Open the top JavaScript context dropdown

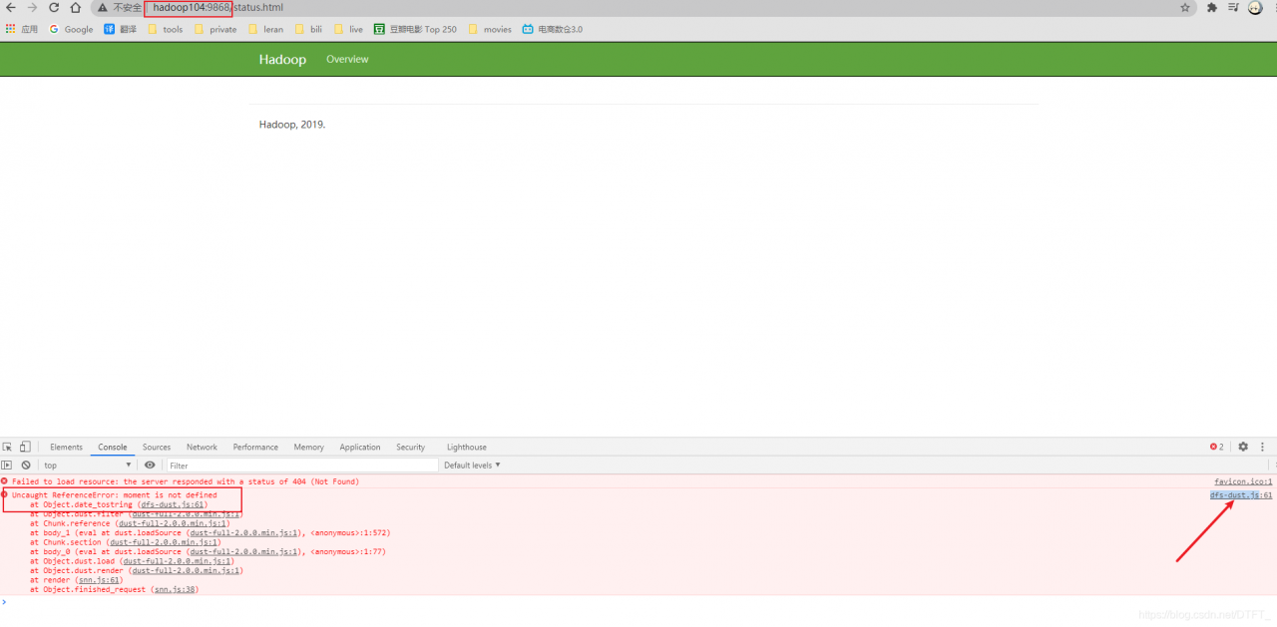87,466
